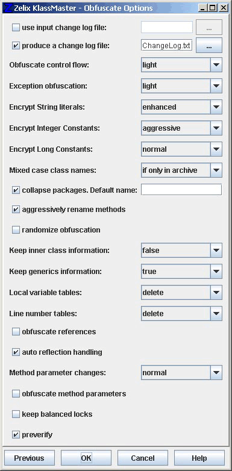
Task: Expand Local variable tables dropdown
Action: (x=181, y=292)
